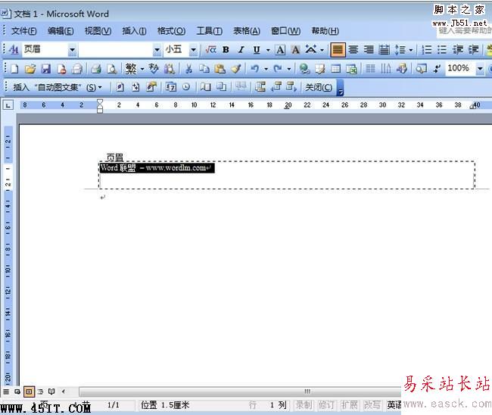Toggle italic formatting
This screenshot has width=492, height=415.
[241, 49]
